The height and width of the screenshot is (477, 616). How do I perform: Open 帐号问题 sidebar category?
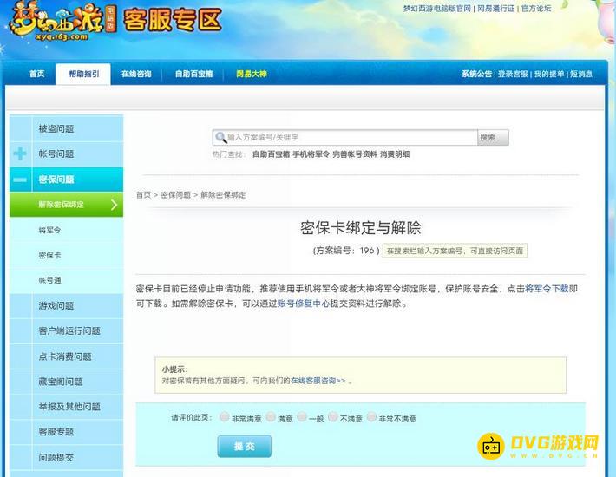point(67,154)
